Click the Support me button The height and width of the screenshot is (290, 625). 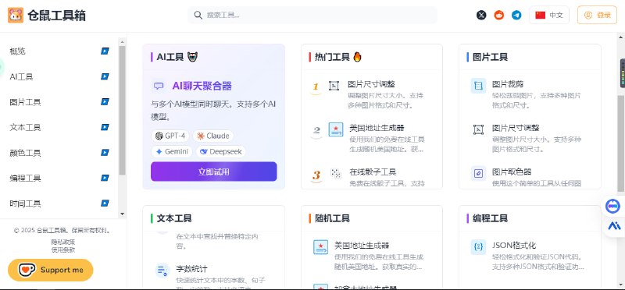tap(51, 270)
